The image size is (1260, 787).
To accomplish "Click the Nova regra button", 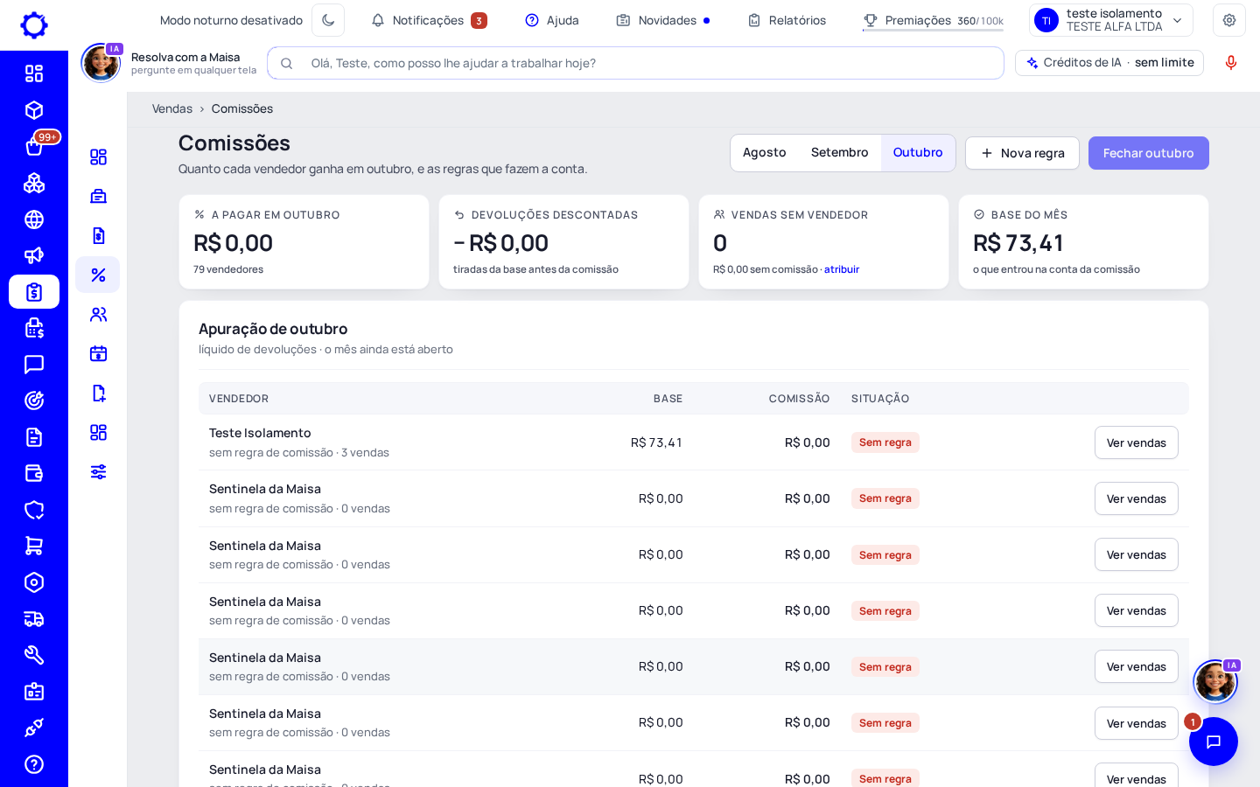I will 1022,153.
